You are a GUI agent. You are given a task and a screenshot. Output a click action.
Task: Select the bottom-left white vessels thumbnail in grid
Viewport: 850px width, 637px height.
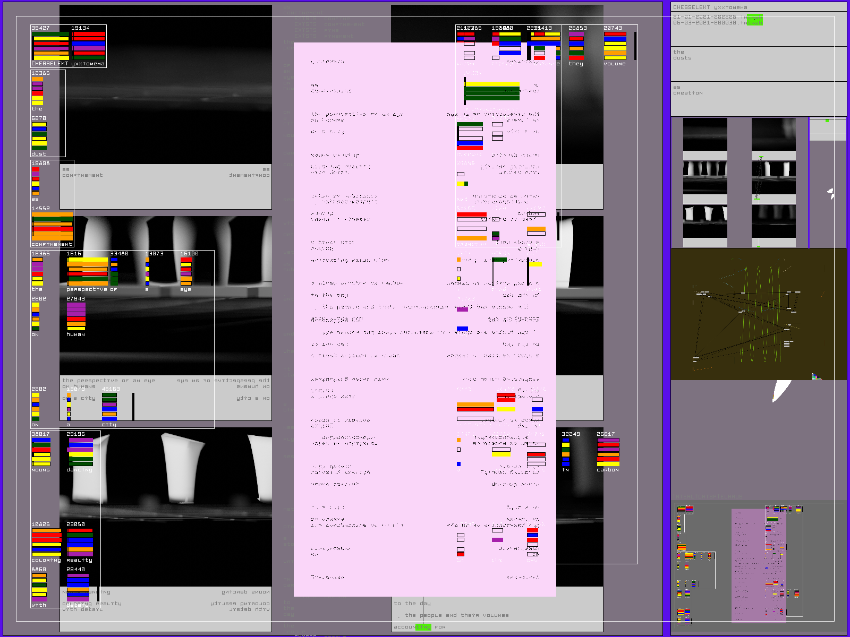705,221
